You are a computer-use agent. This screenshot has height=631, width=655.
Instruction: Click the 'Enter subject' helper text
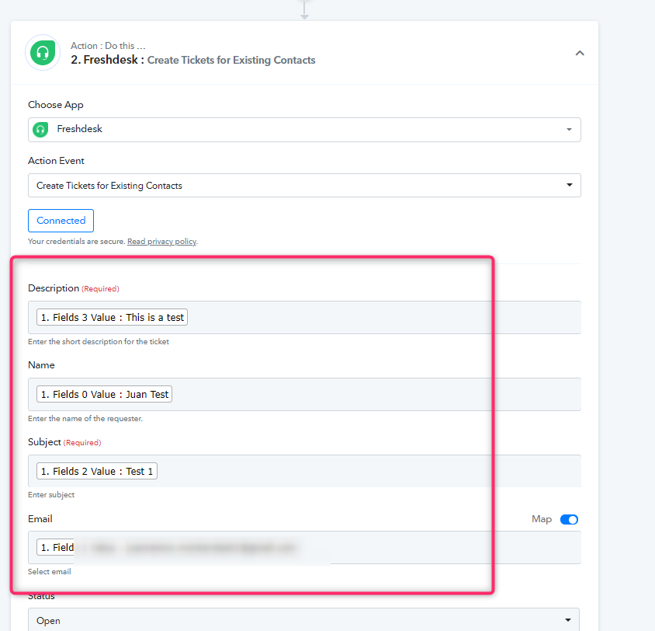coord(51,495)
